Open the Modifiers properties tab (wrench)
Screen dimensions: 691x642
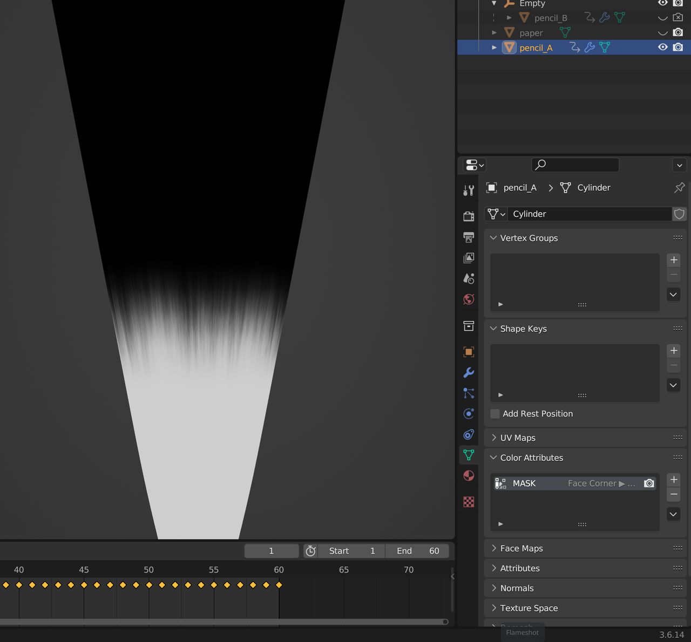click(x=469, y=373)
